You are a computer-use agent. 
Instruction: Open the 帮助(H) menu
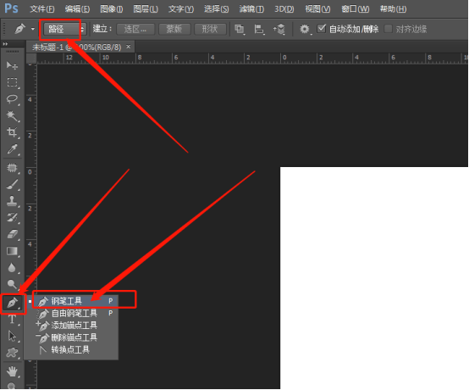tap(393, 9)
